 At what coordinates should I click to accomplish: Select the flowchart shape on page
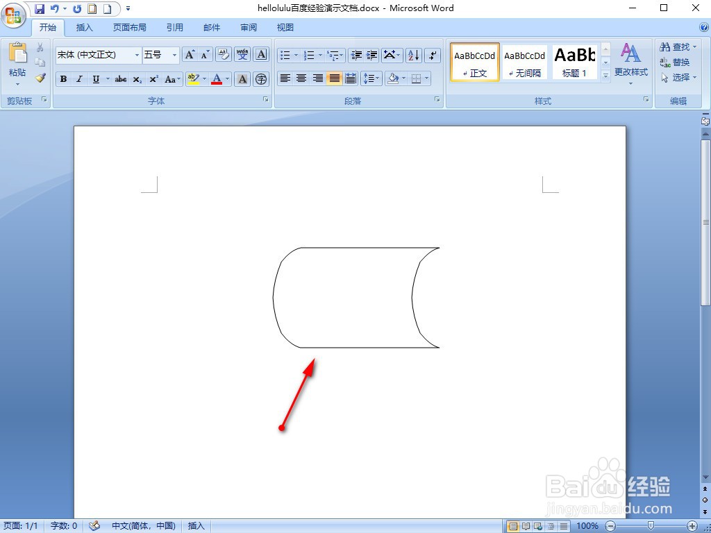pos(356,298)
